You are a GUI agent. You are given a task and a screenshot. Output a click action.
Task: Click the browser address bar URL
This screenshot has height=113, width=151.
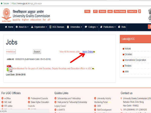click(27, 4)
